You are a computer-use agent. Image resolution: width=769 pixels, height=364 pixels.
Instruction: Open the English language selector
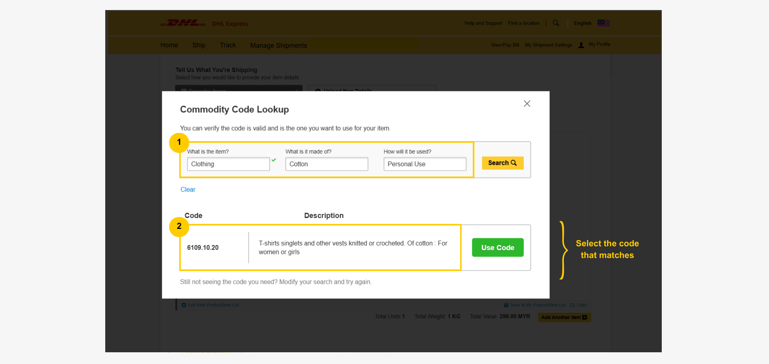click(582, 23)
